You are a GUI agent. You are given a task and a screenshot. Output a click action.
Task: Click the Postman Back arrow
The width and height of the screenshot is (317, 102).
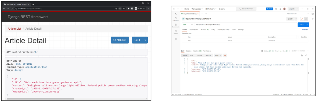[x=178, y=9]
